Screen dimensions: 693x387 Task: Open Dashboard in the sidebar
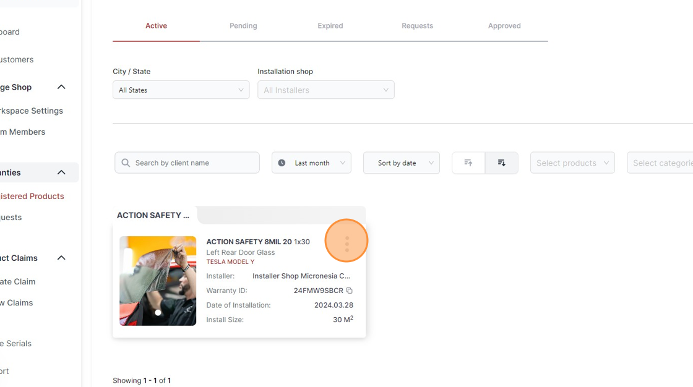[10, 32]
